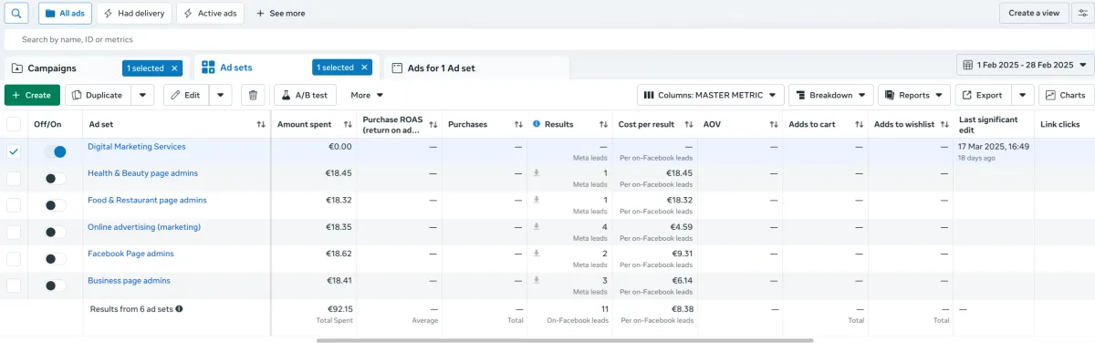Uncheck Digital Marketing Services row checkbox
This screenshot has width=1095, height=343.
pos(14,152)
